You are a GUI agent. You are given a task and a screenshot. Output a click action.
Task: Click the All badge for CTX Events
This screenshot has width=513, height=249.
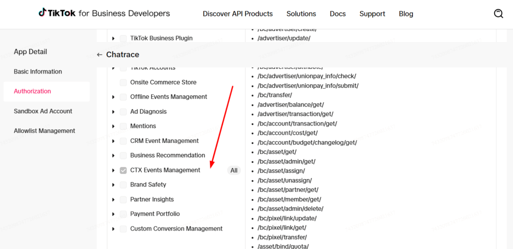(234, 170)
